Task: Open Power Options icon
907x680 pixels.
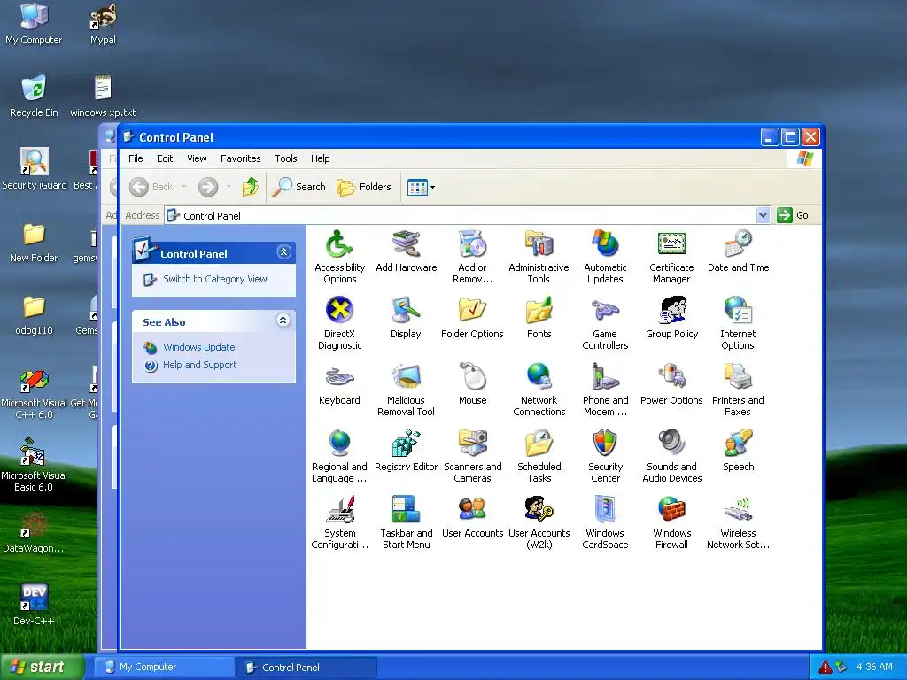Action: [x=671, y=377]
